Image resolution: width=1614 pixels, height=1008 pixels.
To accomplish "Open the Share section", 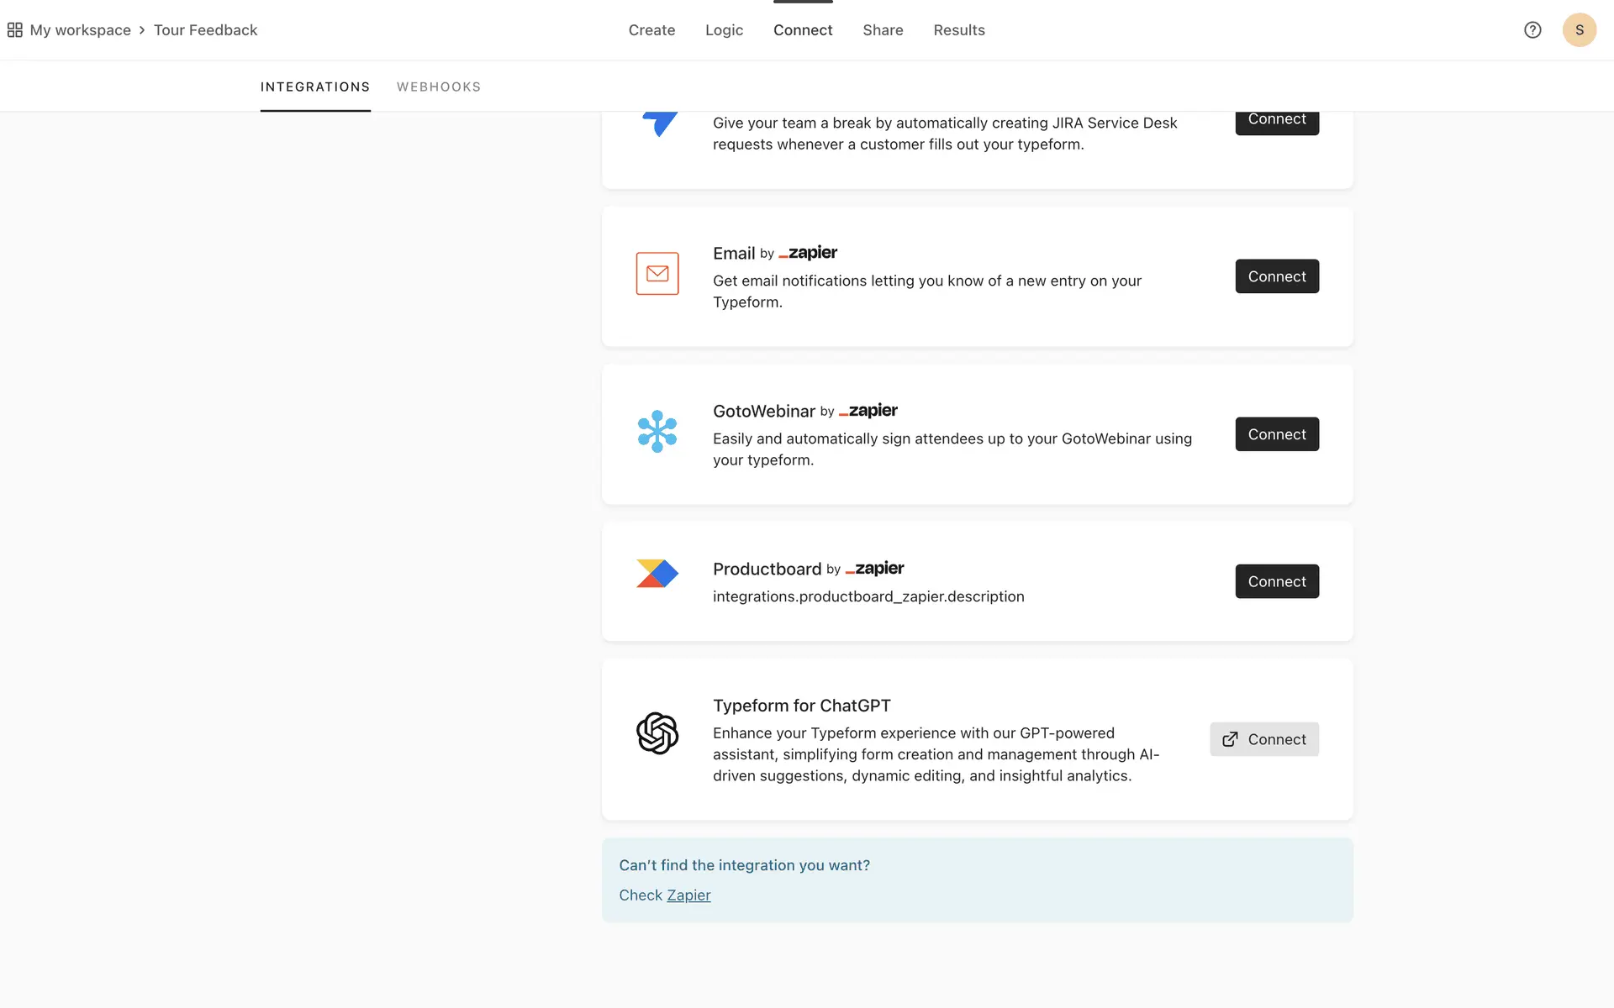I will point(883,30).
